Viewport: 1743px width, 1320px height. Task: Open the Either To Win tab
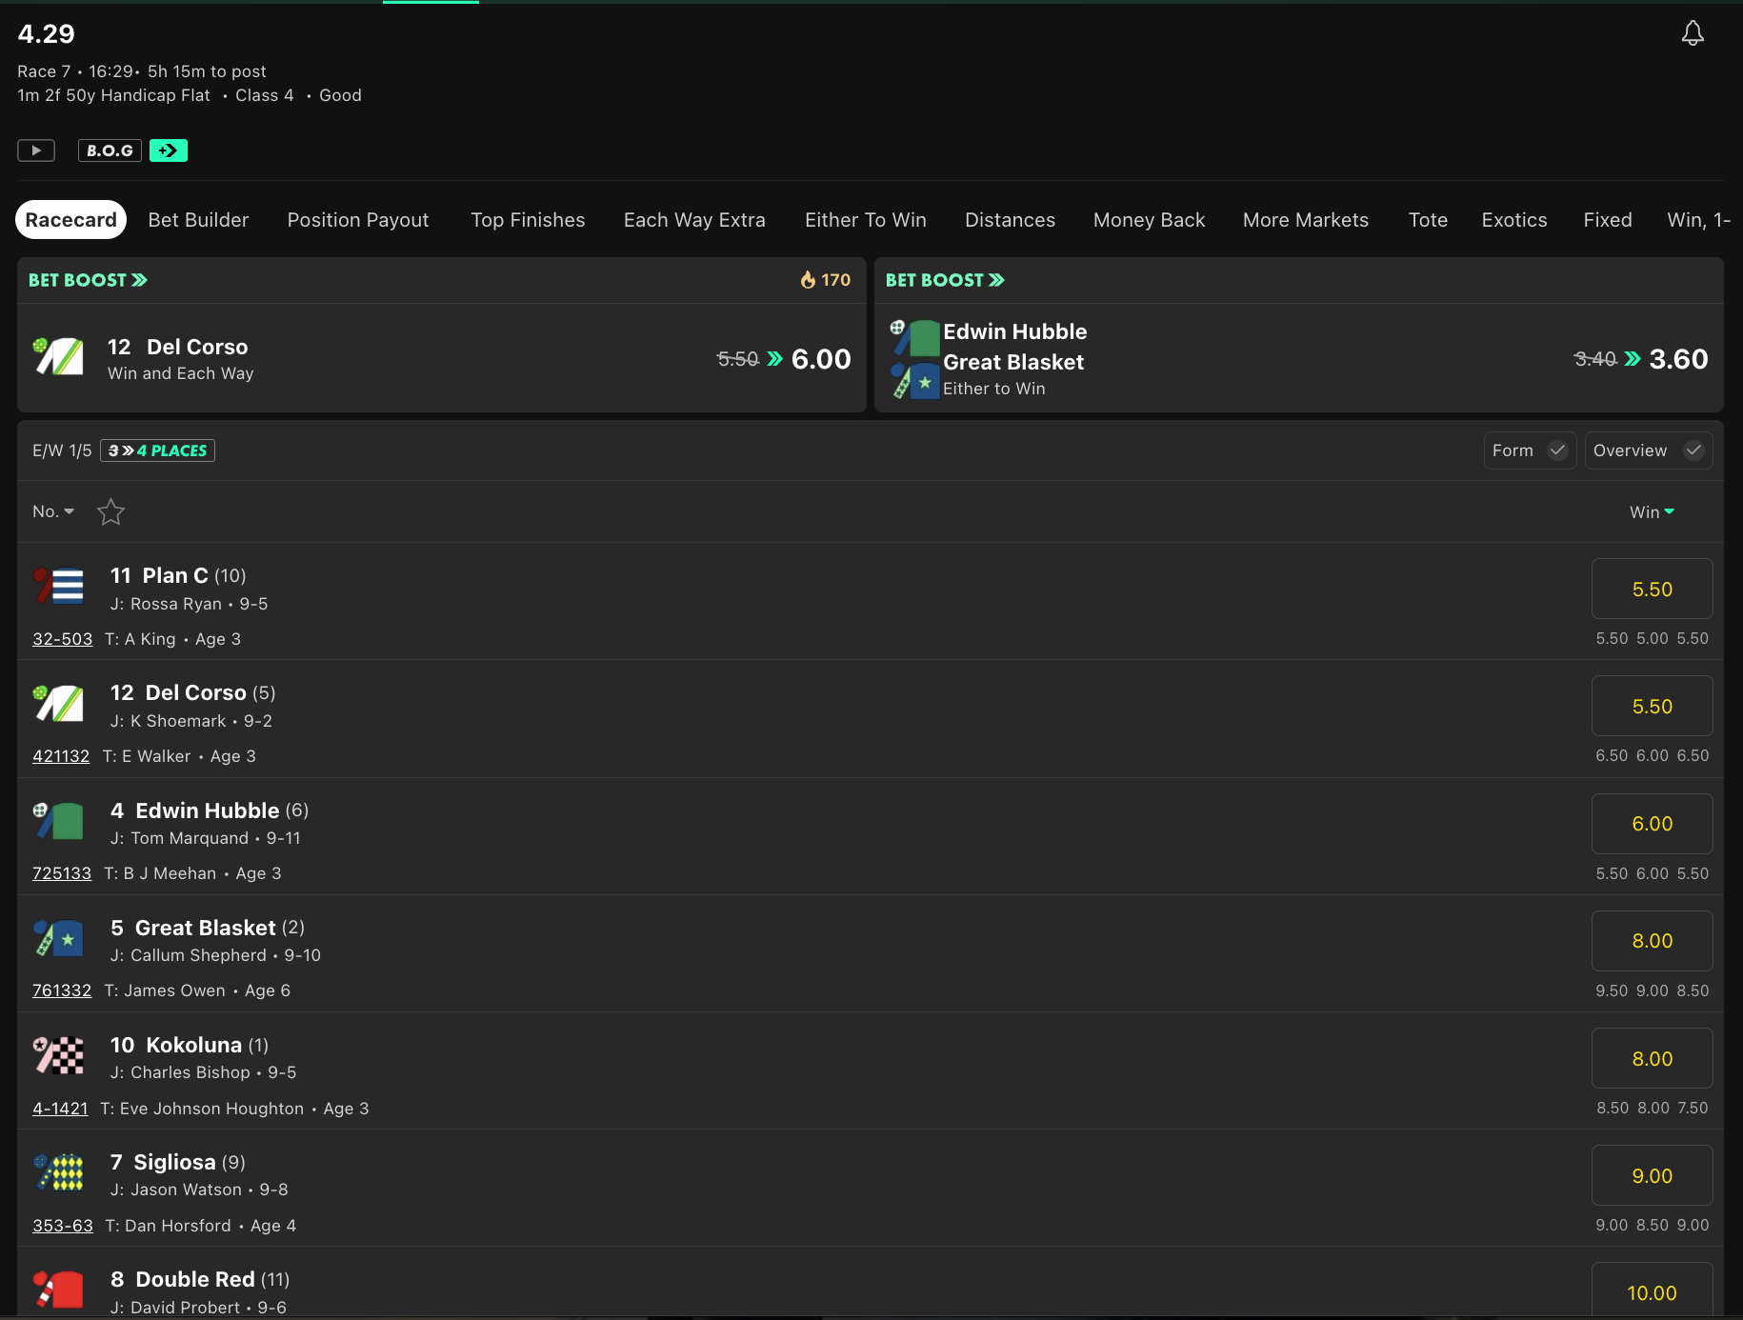coord(866,220)
